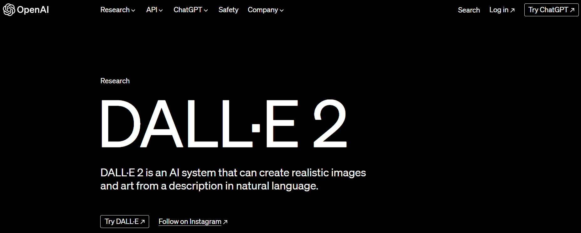581x233 pixels.
Task: Expand the ChatGPT dropdown chevron
Action: coord(206,10)
